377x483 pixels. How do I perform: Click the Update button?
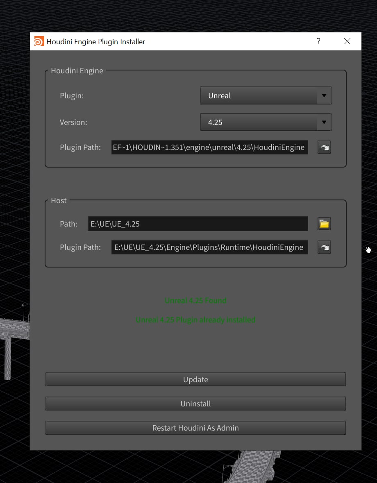pyautogui.click(x=195, y=379)
